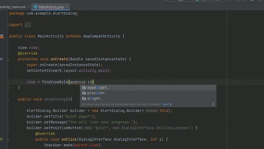Click the collapsed import ellipsis placeholder
264x149 pixels.
[28, 25]
